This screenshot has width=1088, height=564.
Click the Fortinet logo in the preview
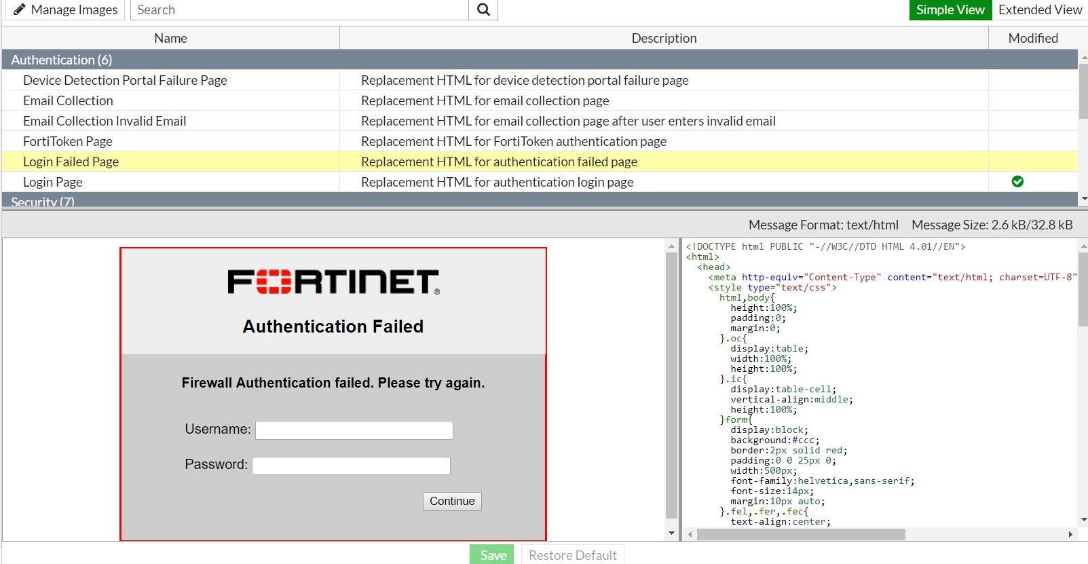tap(333, 282)
